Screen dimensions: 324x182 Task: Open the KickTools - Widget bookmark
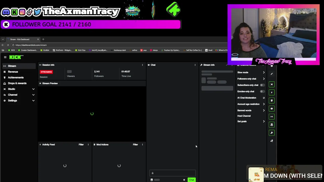62,50
